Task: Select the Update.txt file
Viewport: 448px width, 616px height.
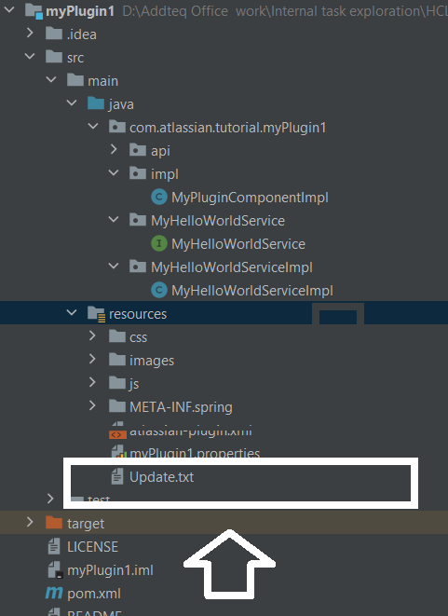Action: point(161,477)
